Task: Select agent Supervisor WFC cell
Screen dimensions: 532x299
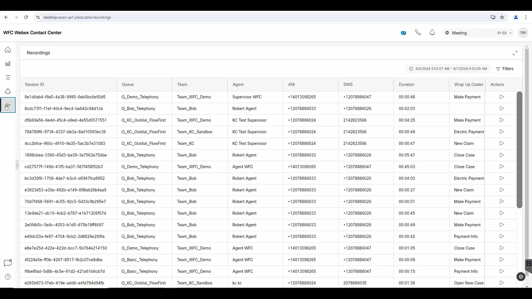Action: (247, 97)
